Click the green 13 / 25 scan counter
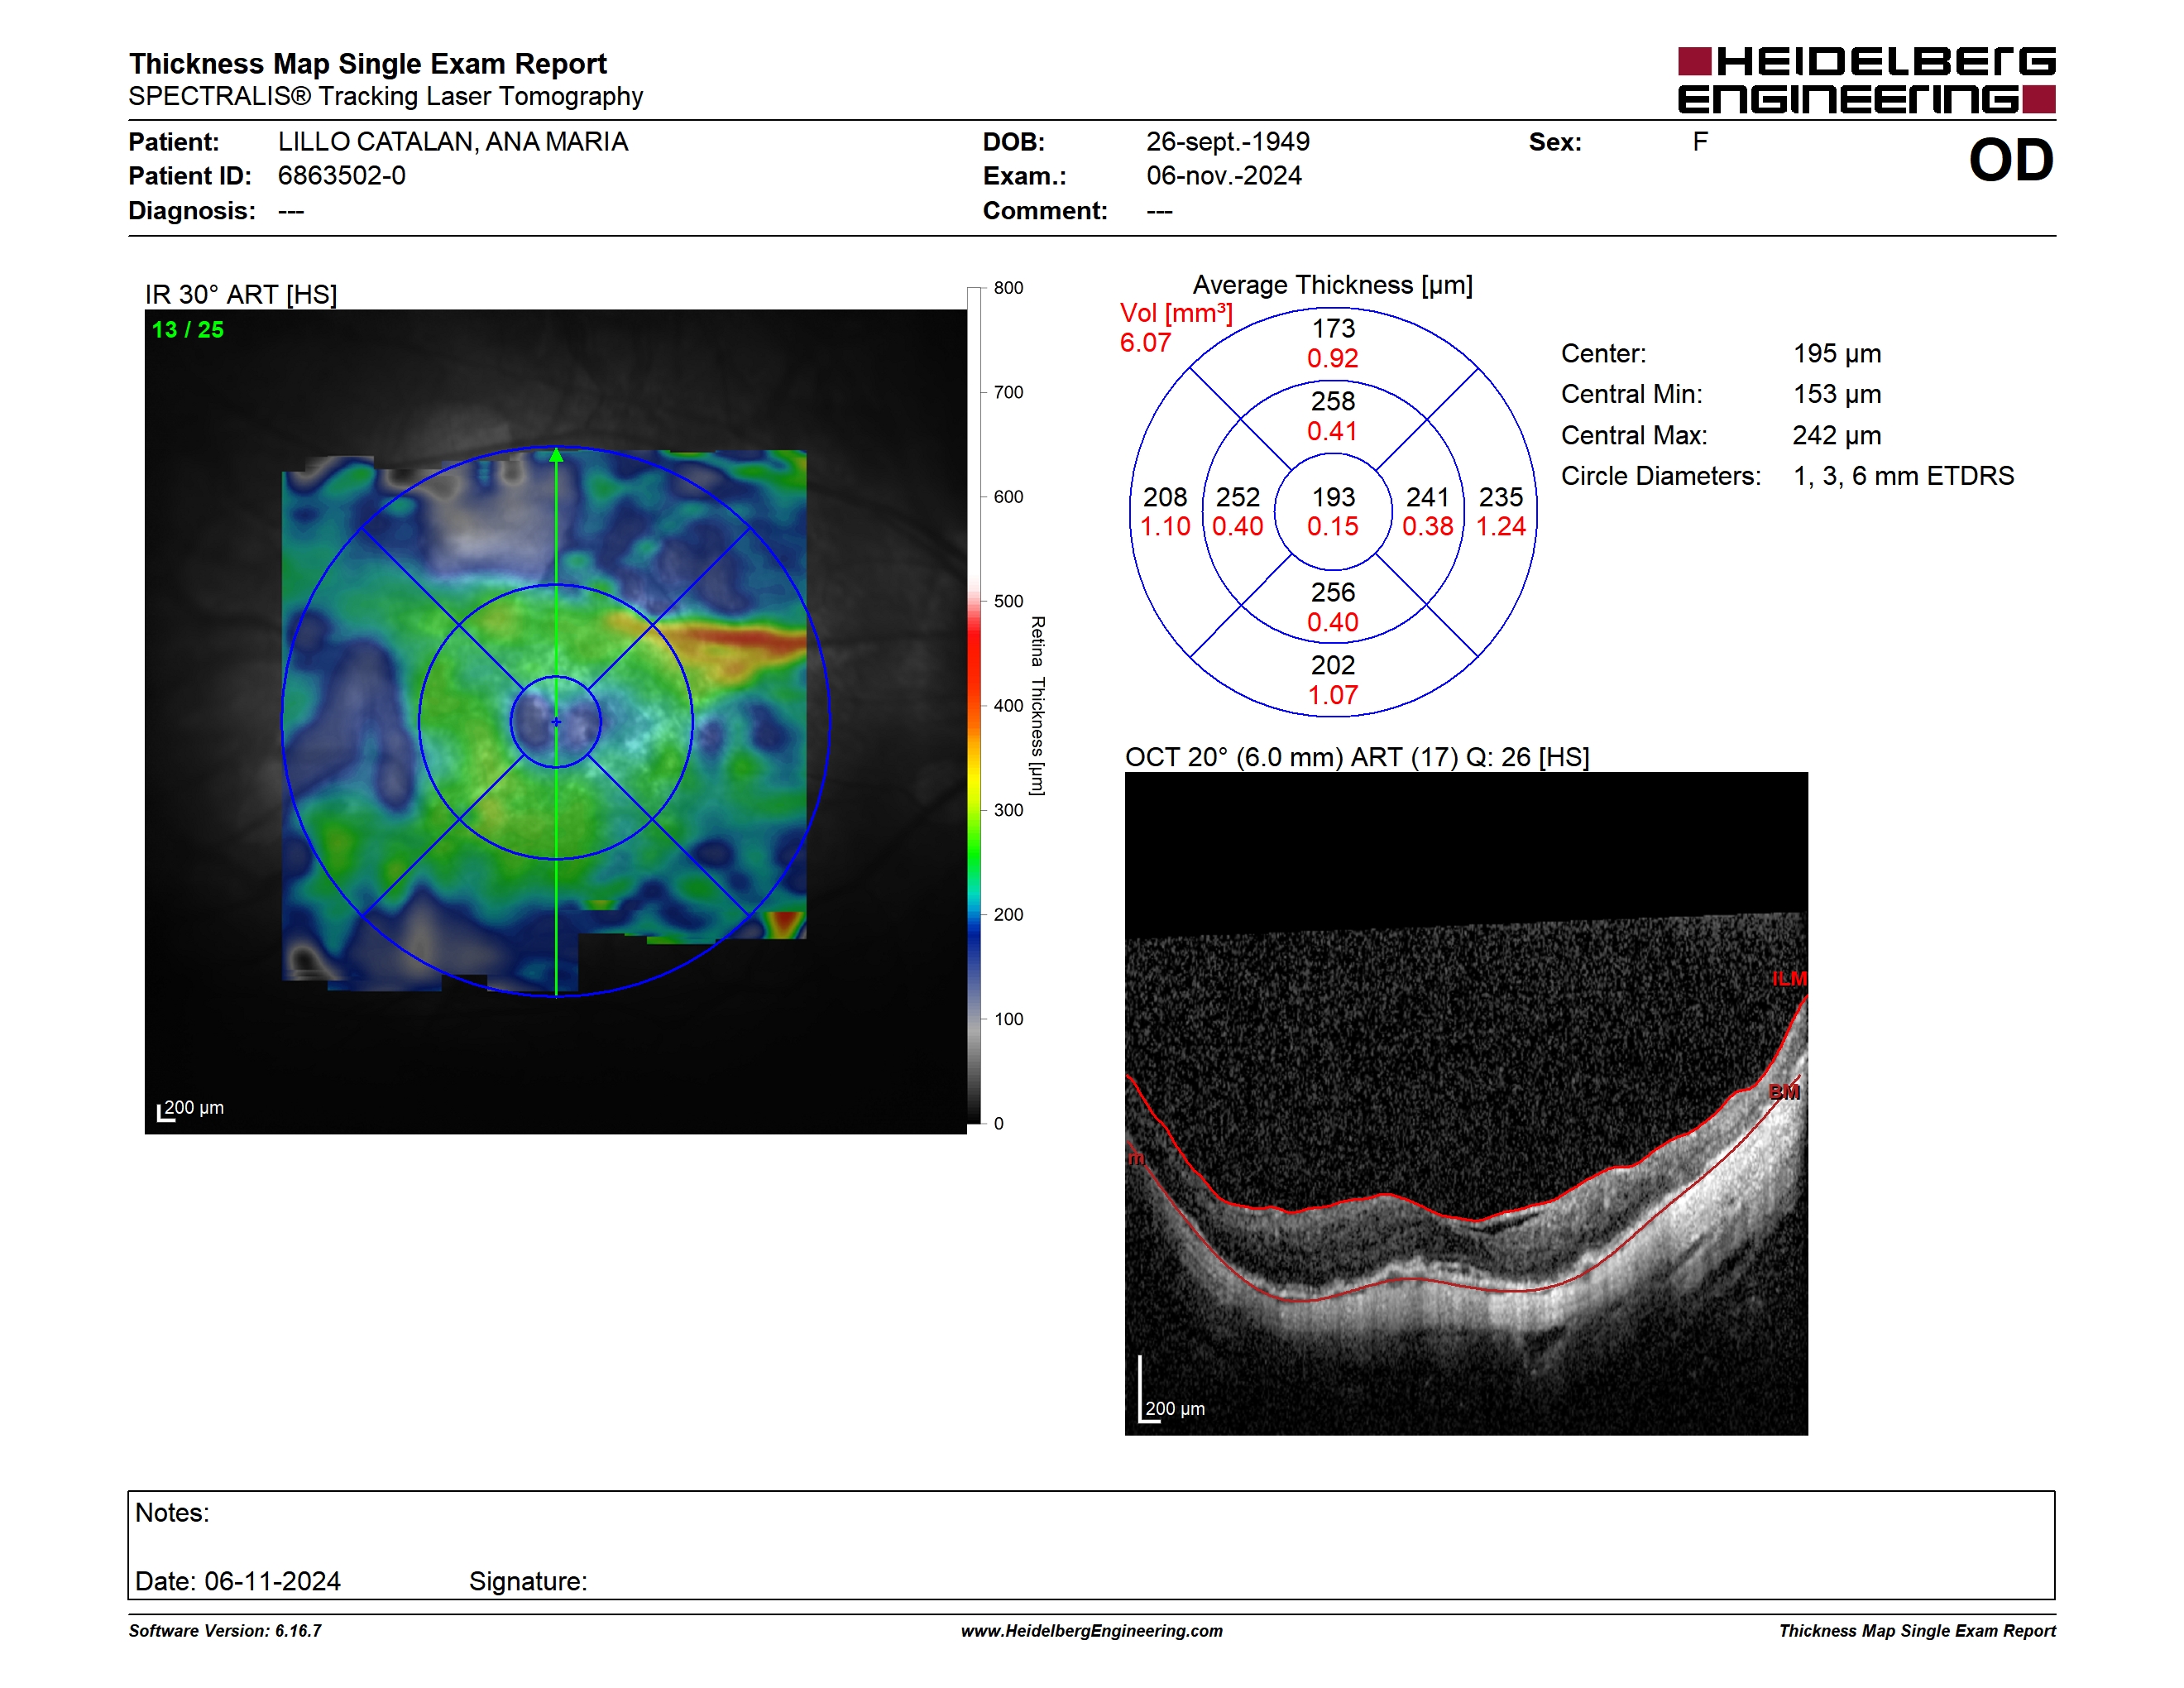 (188, 330)
